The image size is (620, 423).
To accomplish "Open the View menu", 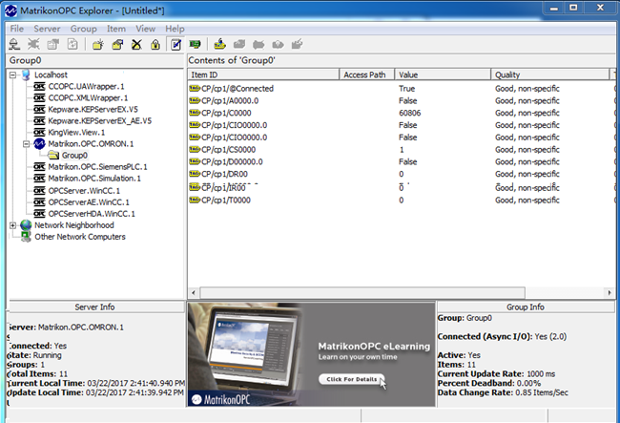I will 146,29.
